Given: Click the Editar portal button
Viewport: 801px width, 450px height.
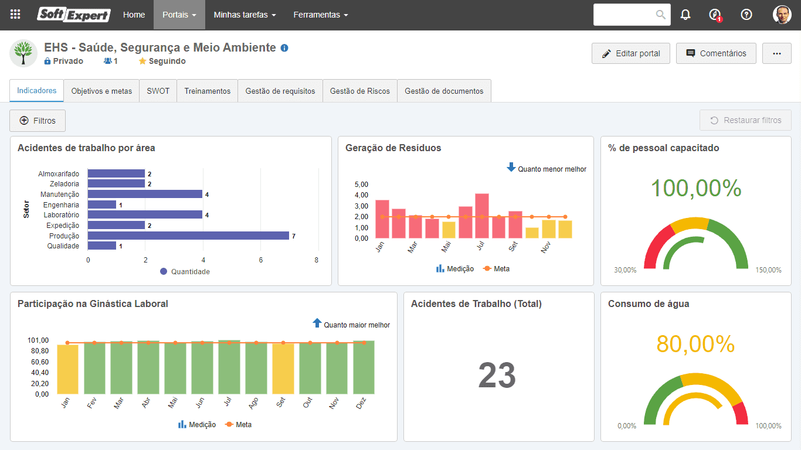Looking at the screenshot, I should click(x=631, y=53).
